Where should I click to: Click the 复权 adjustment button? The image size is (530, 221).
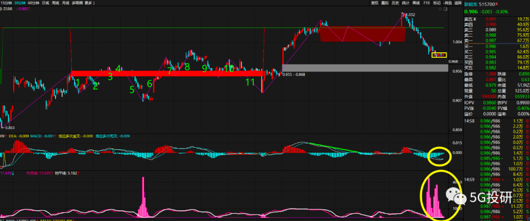point(374,3)
